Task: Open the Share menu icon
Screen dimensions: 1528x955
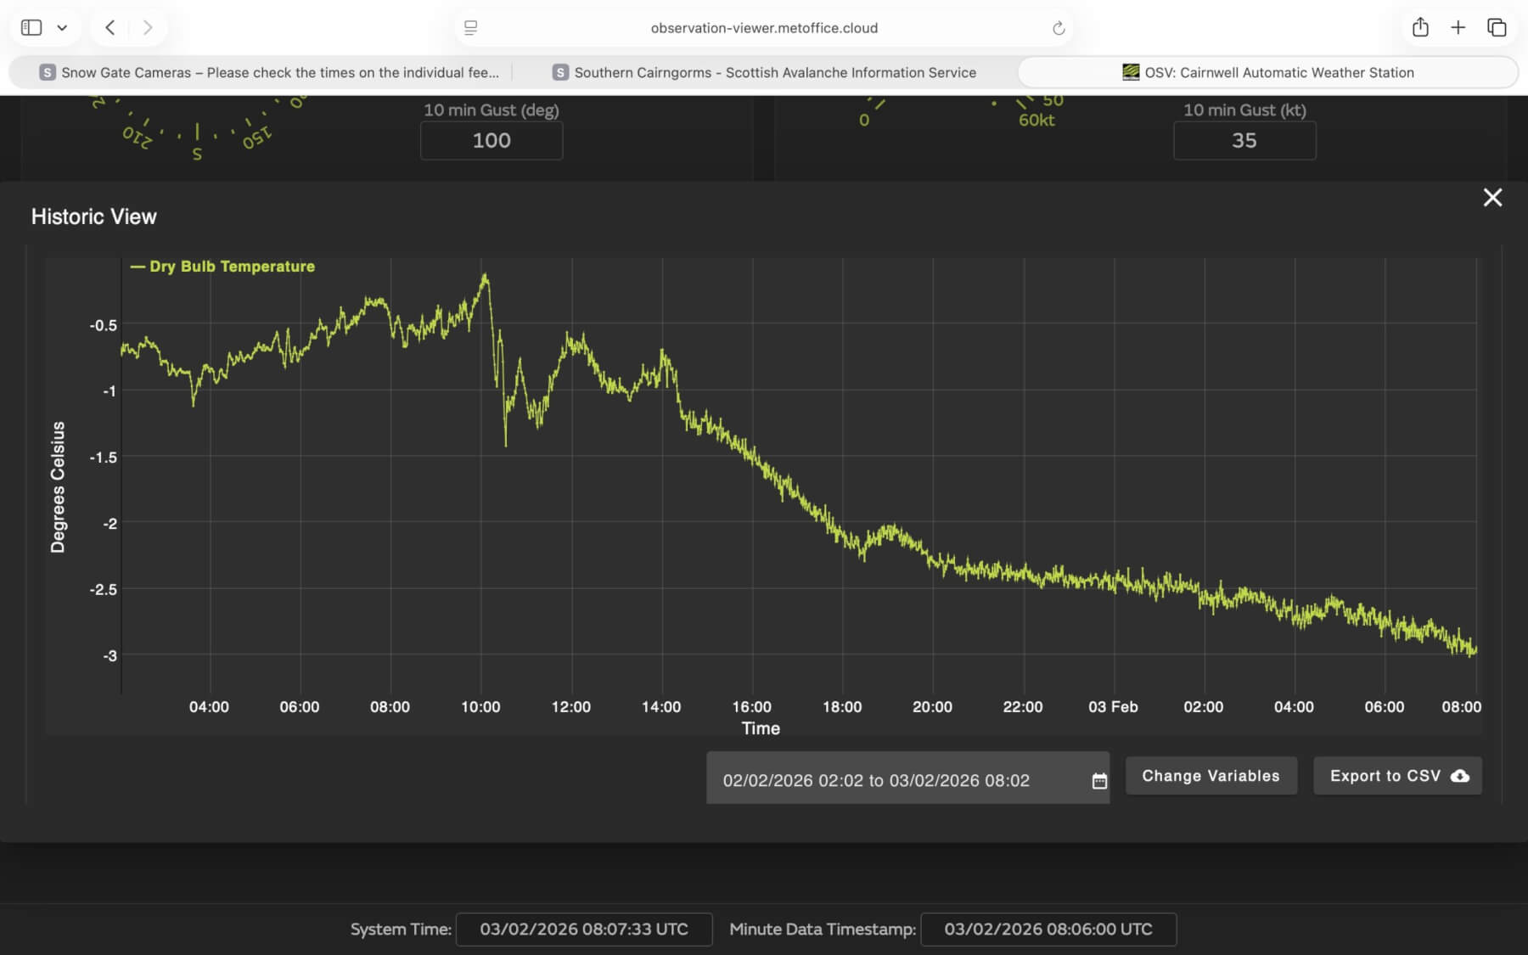Action: pos(1420,28)
